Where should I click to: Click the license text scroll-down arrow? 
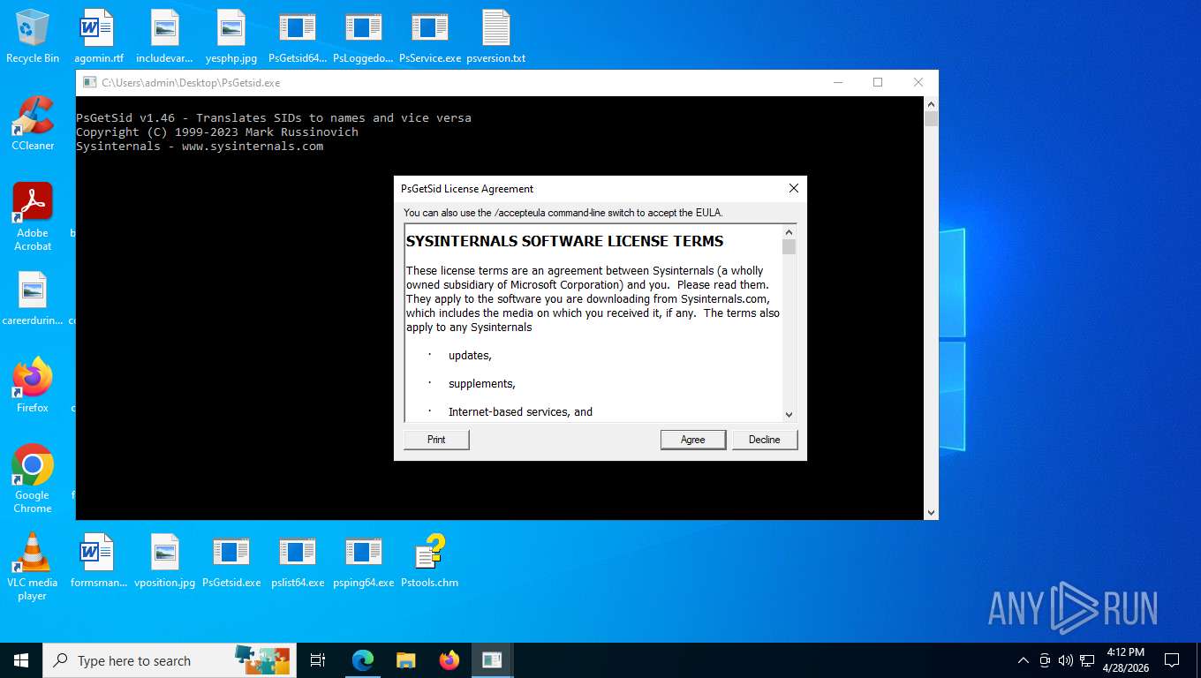point(789,414)
